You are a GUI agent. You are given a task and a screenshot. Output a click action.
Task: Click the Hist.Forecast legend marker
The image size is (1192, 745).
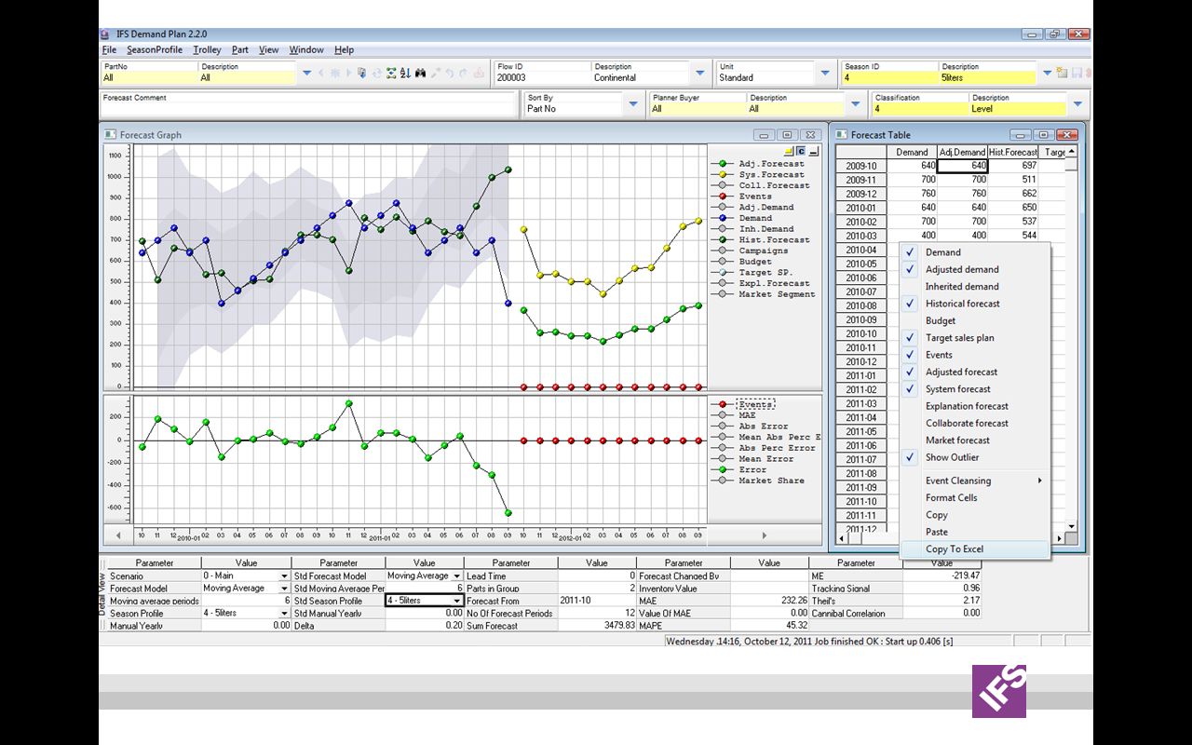pyautogui.click(x=722, y=240)
